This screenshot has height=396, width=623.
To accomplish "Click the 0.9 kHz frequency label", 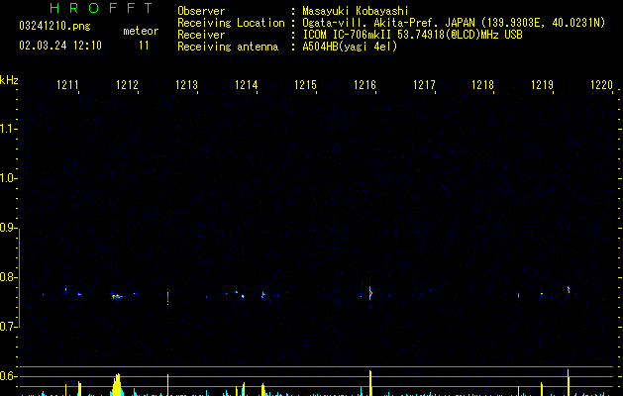I will point(8,228).
